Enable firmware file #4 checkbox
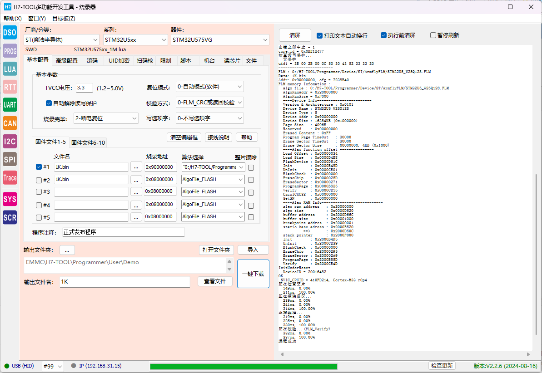The image size is (542, 373). (39, 206)
